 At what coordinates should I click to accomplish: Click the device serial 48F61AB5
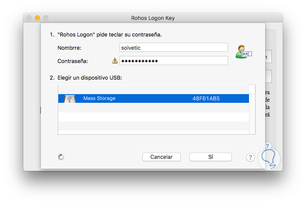coord(206,99)
